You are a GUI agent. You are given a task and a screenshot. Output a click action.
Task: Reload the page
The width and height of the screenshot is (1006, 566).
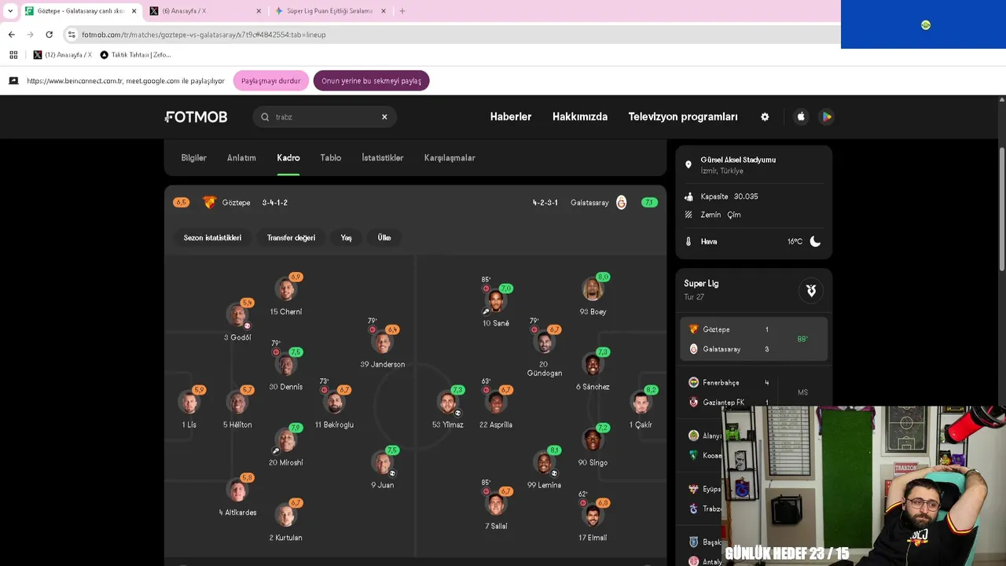[49, 35]
